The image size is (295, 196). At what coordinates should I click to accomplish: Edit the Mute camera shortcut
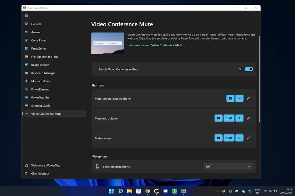click(248, 138)
